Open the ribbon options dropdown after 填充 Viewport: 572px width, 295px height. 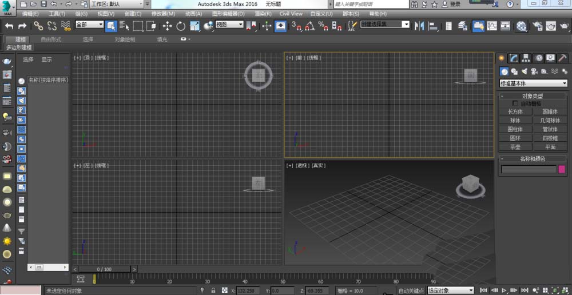(185, 39)
